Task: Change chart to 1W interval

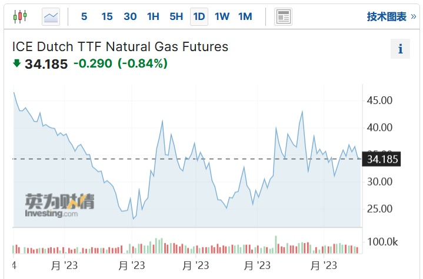Action: [222, 16]
